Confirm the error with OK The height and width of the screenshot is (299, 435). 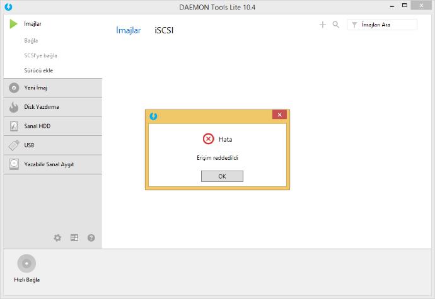pos(222,176)
